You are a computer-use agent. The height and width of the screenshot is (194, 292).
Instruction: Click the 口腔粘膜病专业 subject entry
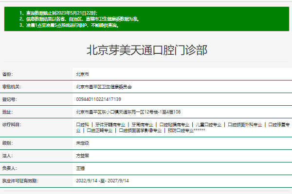(174, 125)
